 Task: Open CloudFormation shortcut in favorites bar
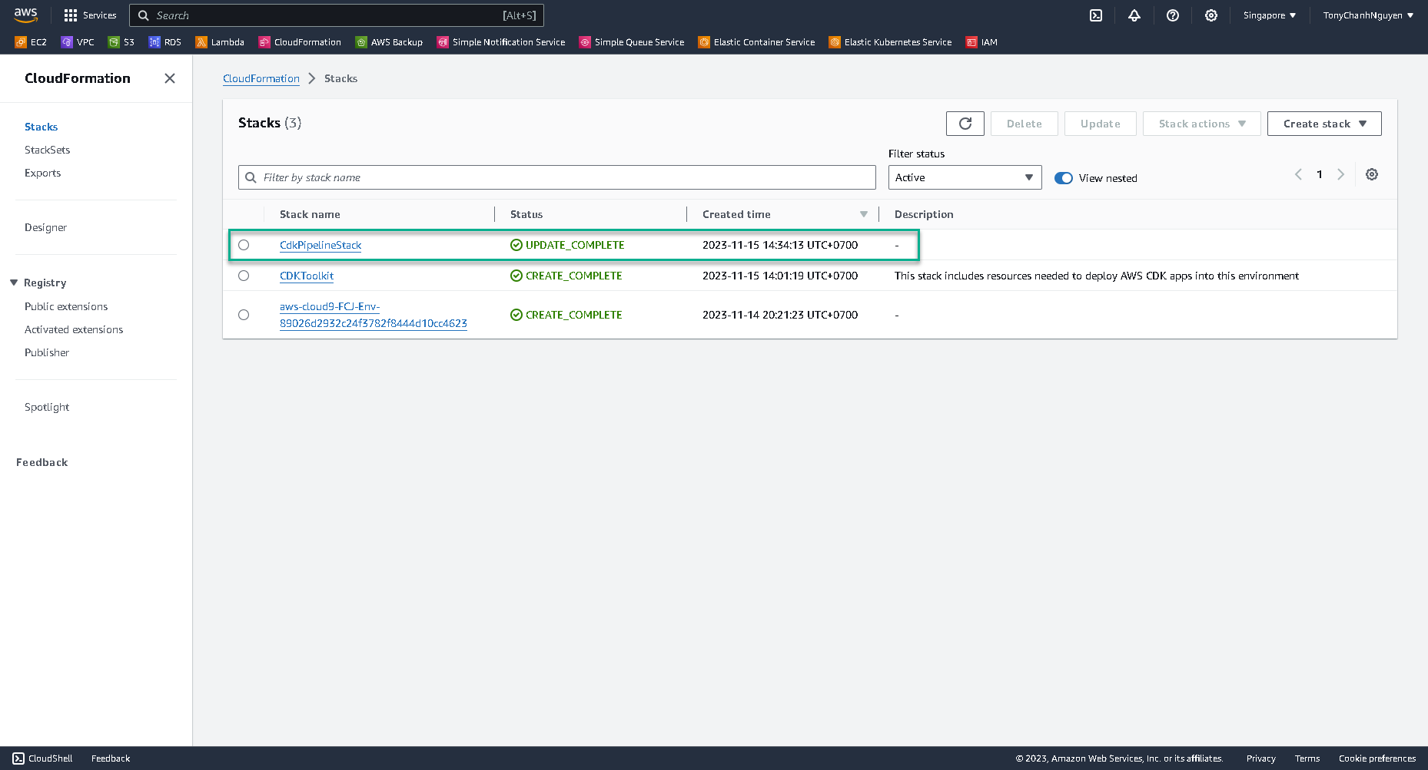click(300, 42)
